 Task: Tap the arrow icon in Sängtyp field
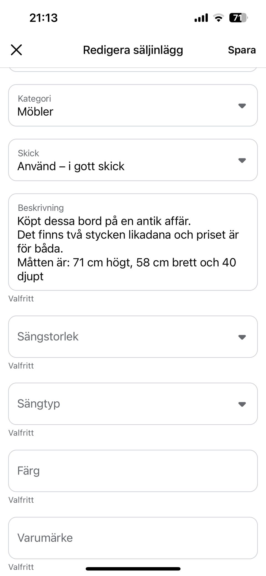[x=242, y=404]
